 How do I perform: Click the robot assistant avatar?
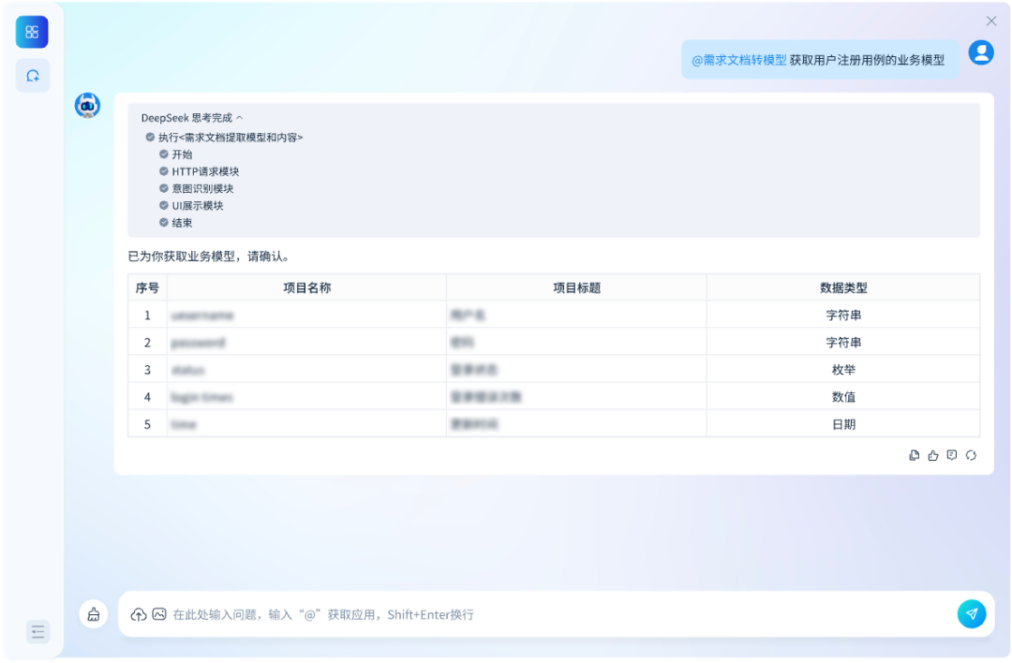click(88, 106)
